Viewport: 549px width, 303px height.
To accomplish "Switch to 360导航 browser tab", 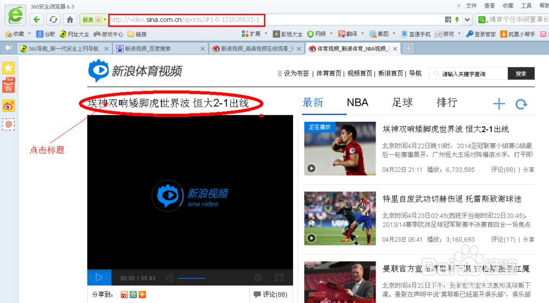I will pos(64,49).
